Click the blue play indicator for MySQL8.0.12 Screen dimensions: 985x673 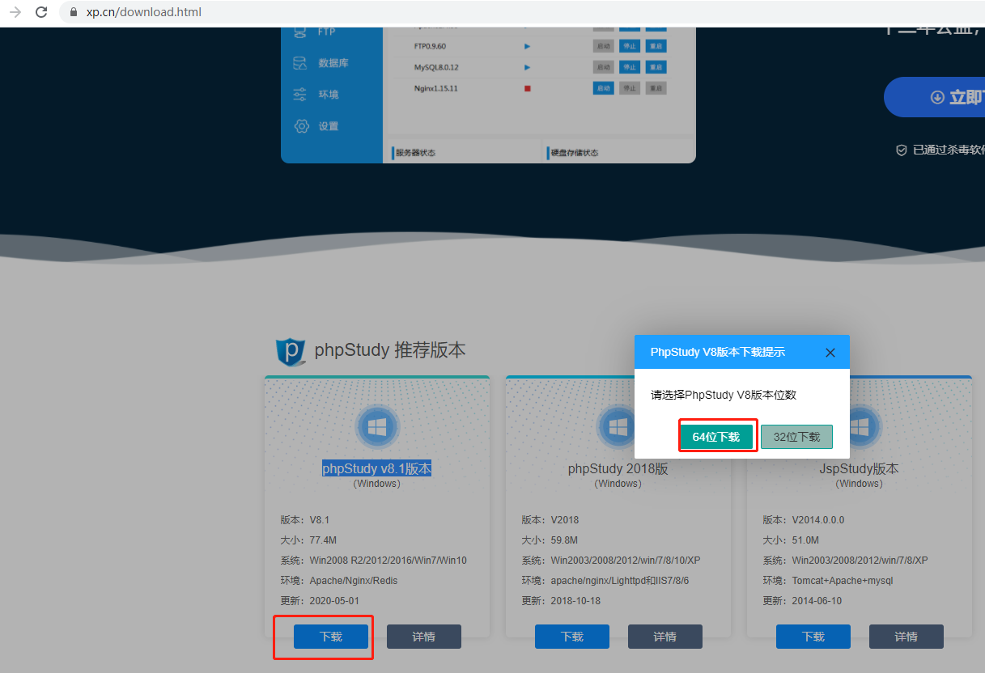point(528,67)
